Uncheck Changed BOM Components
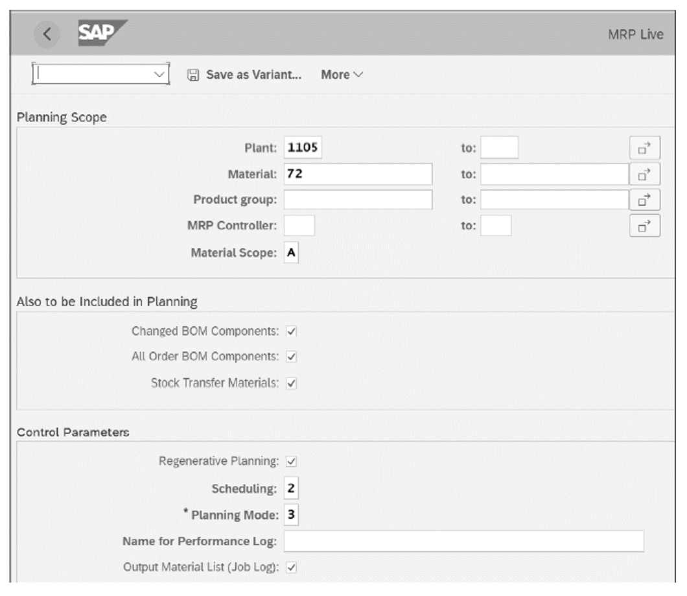Image resolution: width=687 pixels, height=596 pixels. pyautogui.click(x=291, y=330)
